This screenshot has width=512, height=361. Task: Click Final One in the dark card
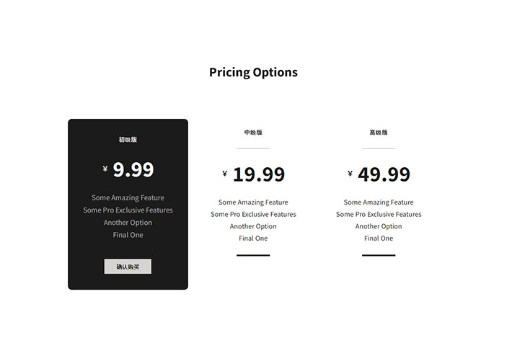pos(128,235)
